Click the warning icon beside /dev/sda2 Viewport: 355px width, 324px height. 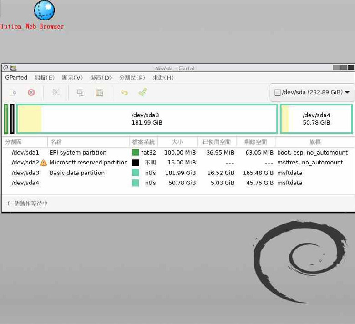44,163
